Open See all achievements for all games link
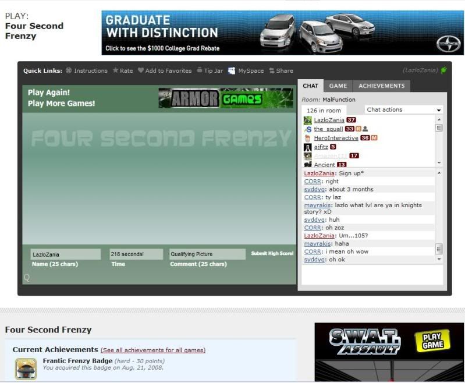The image size is (465, 383). [153, 350]
